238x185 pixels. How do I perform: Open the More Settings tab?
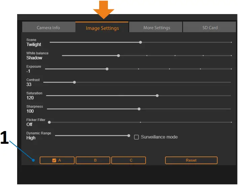[156, 27]
